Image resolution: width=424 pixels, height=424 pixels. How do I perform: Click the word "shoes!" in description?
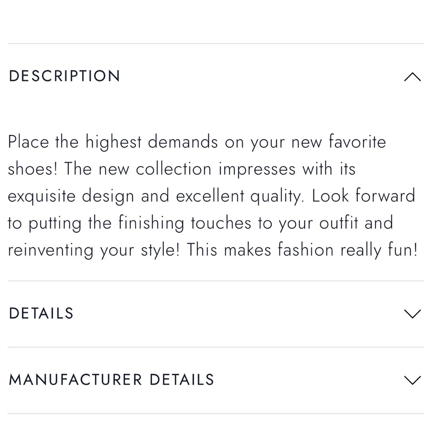pyautogui.click(x=33, y=169)
